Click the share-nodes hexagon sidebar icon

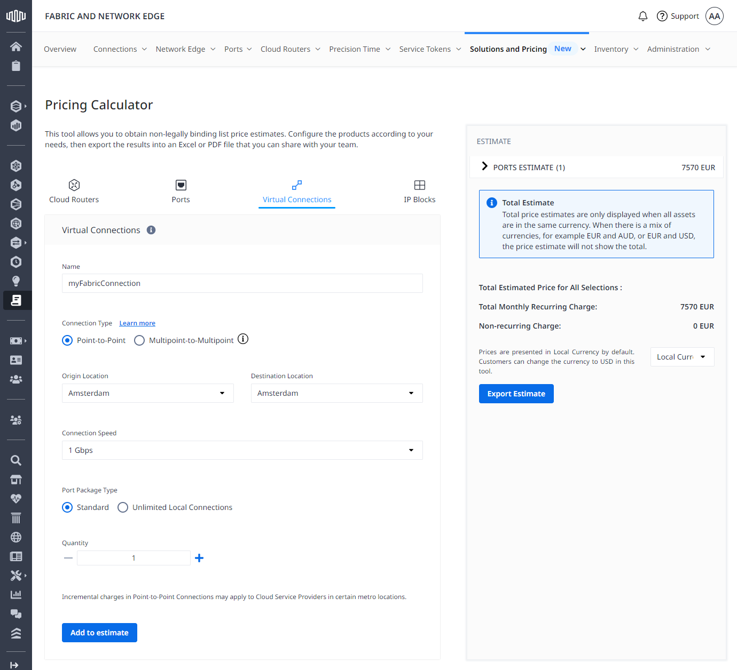[x=16, y=185]
